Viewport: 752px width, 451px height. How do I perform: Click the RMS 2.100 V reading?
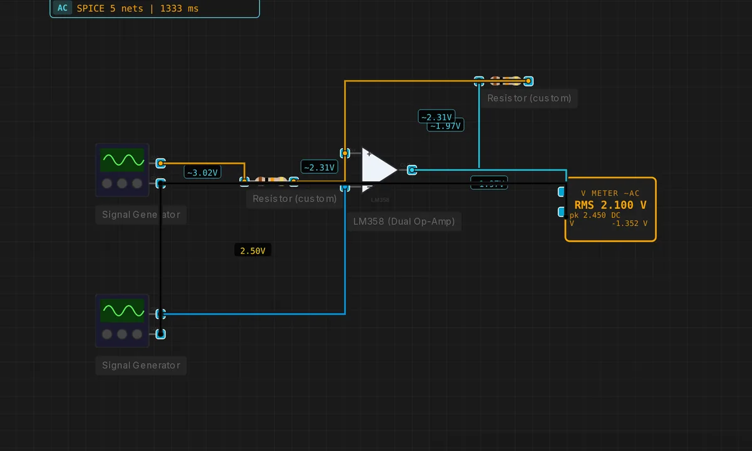[610, 205]
